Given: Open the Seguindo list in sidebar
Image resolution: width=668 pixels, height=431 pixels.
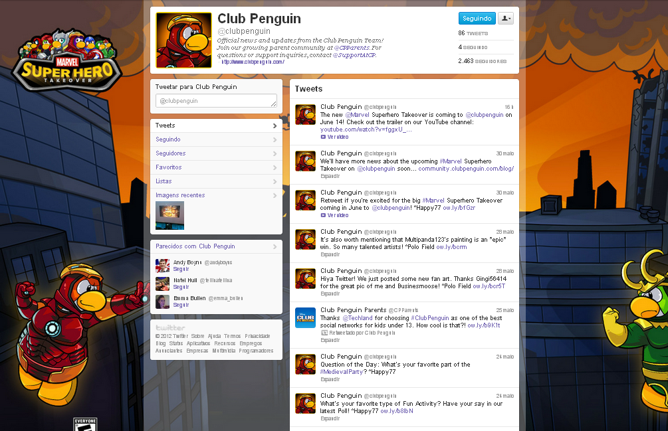Looking at the screenshot, I should click(217, 139).
